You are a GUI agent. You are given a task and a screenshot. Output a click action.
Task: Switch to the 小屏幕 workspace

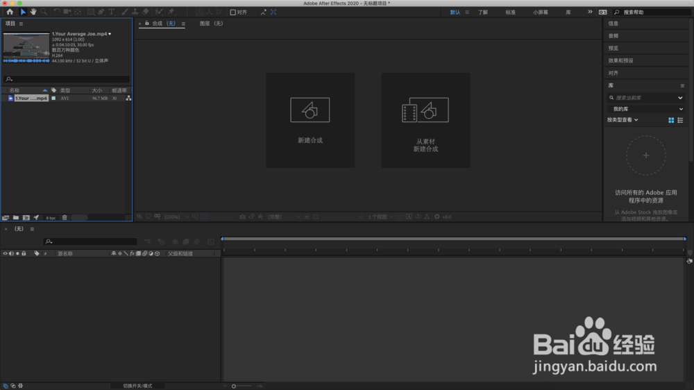pyautogui.click(x=541, y=12)
